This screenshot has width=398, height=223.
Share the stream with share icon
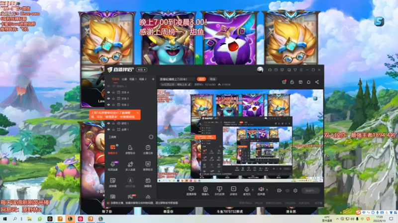(317, 82)
